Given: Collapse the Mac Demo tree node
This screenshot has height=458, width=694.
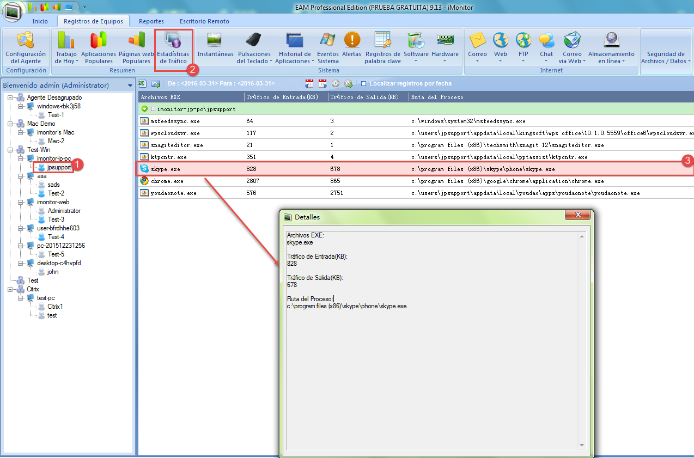Looking at the screenshot, I should coord(10,124).
